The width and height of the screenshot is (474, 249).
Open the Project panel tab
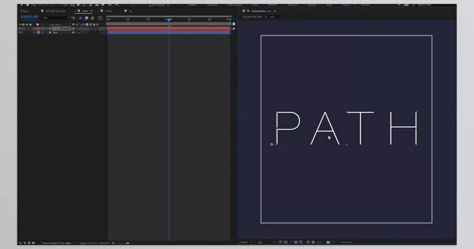(25, 11)
